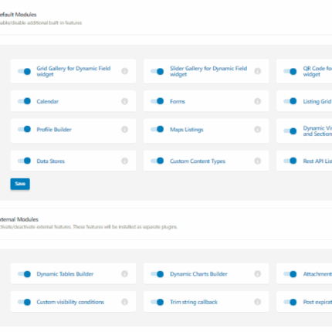Turn off Maps Listings toggle
332x332 pixels.
click(158, 129)
